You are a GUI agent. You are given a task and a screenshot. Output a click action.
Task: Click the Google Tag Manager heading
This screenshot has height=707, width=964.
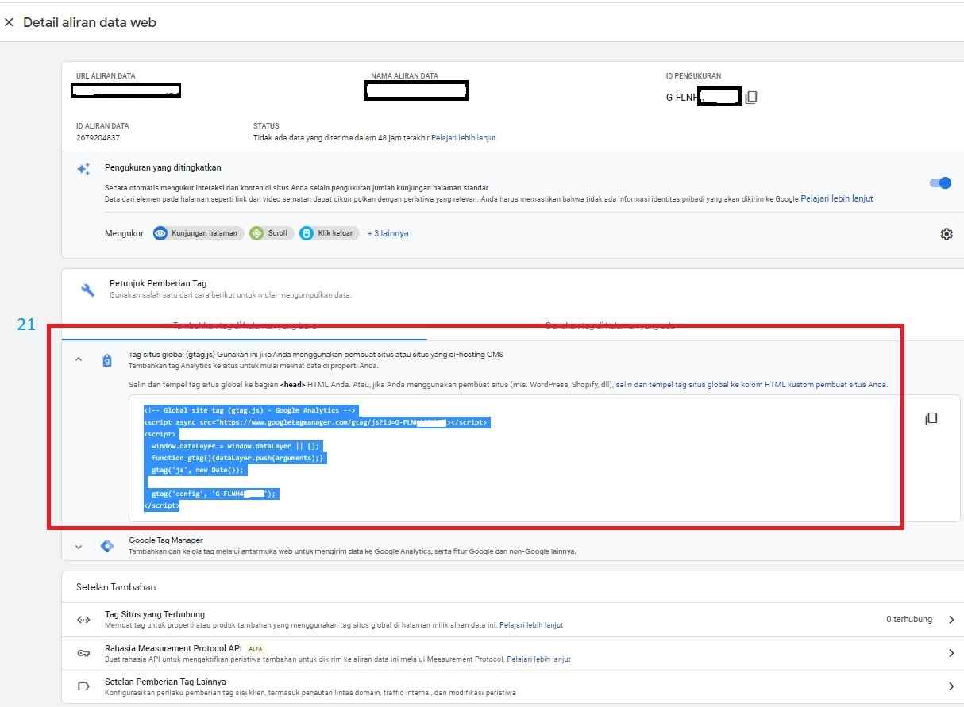tap(166, 540)
